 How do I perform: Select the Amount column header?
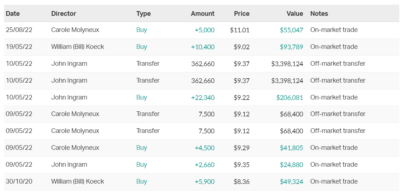(203, 14)
